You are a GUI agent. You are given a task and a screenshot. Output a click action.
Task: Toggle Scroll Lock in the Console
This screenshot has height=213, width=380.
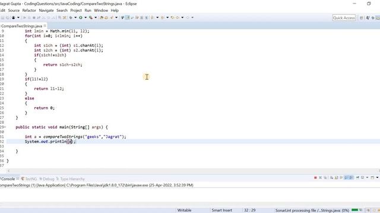pyautogui.click(x=337, y=177)
